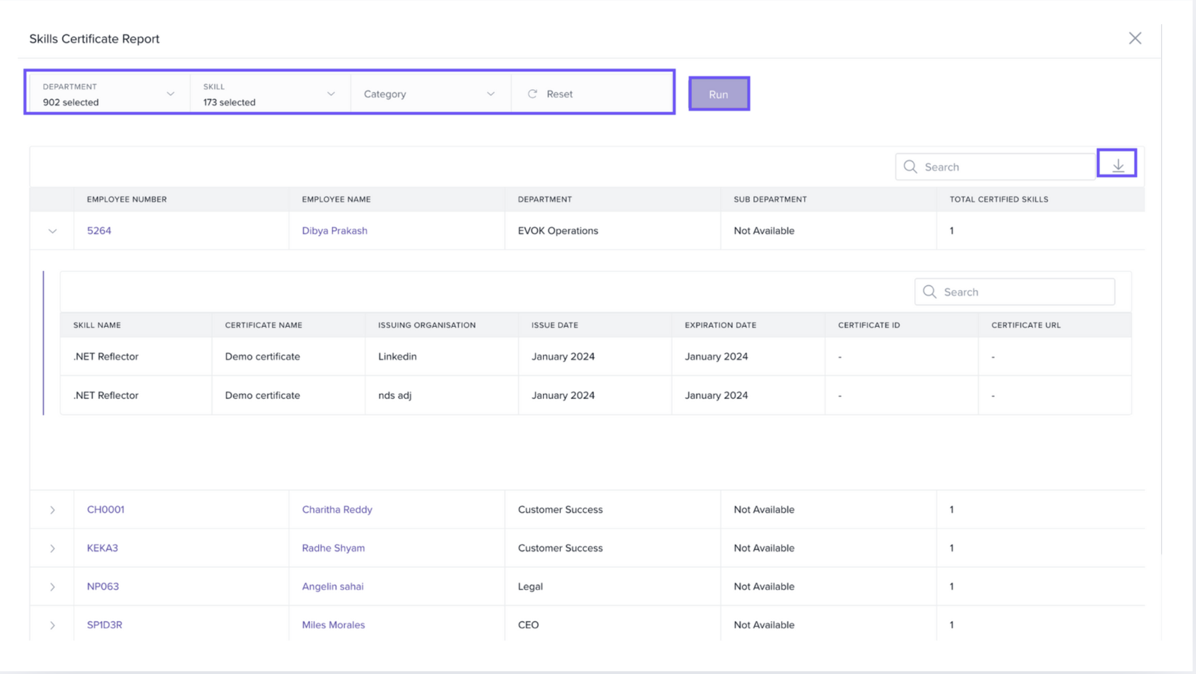Click magnifier icon in main table search
The image size is (1196, 674).
910,167
